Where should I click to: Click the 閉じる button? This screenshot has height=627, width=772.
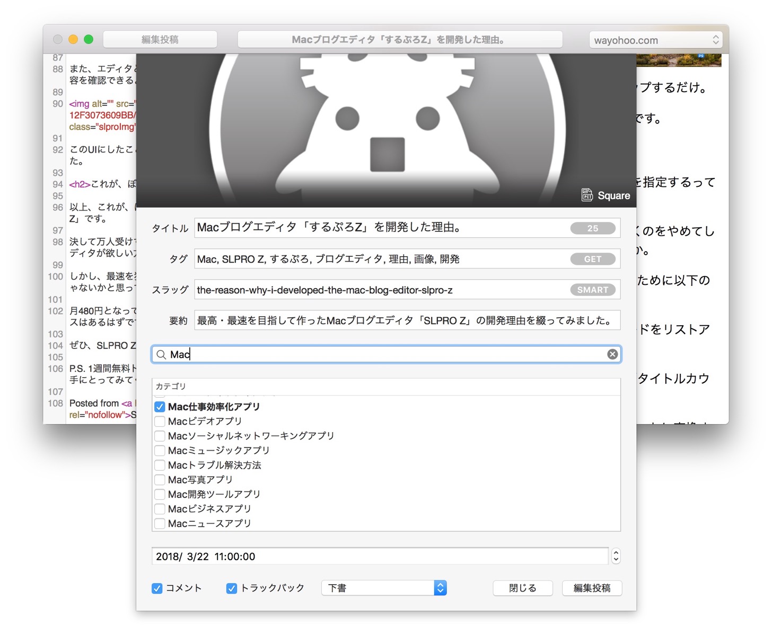click(523, 588)
